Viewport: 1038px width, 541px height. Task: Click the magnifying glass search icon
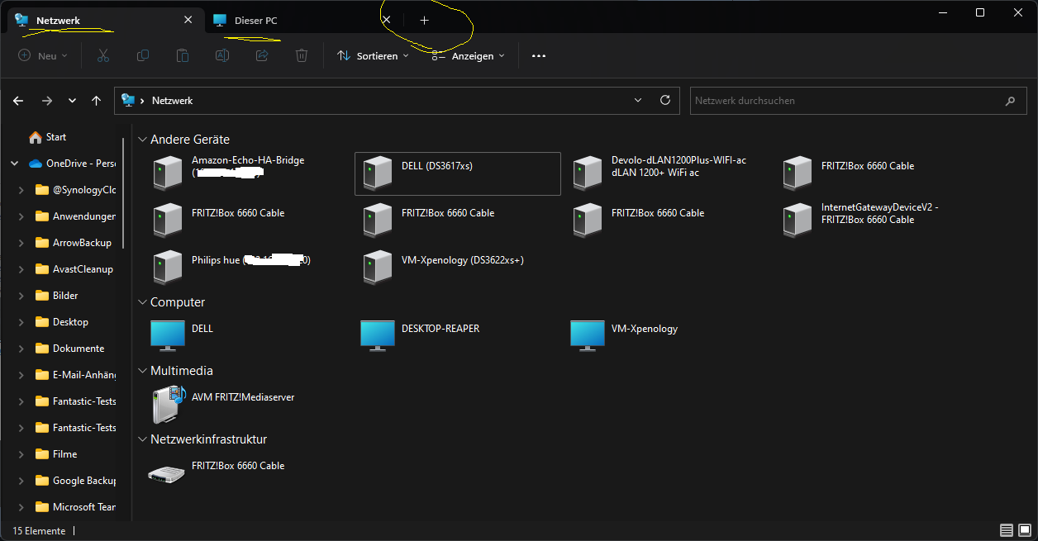(1010, 101)
